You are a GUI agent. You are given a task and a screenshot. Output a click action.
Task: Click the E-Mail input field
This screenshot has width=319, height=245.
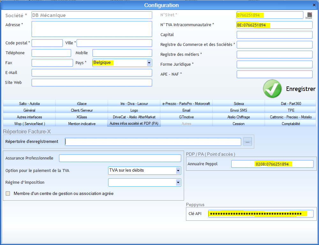(92, 73)
